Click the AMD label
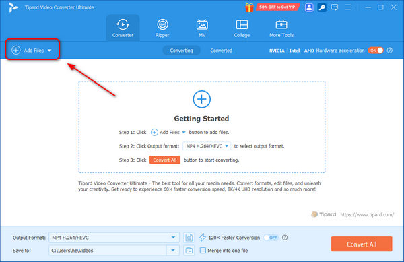 click(x=309, y=51)
